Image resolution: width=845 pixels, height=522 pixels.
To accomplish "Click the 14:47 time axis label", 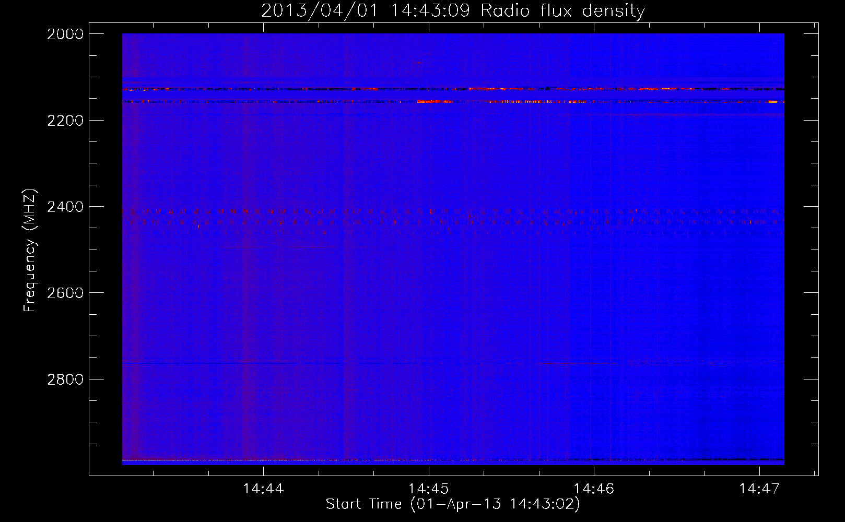I will 759,489.
